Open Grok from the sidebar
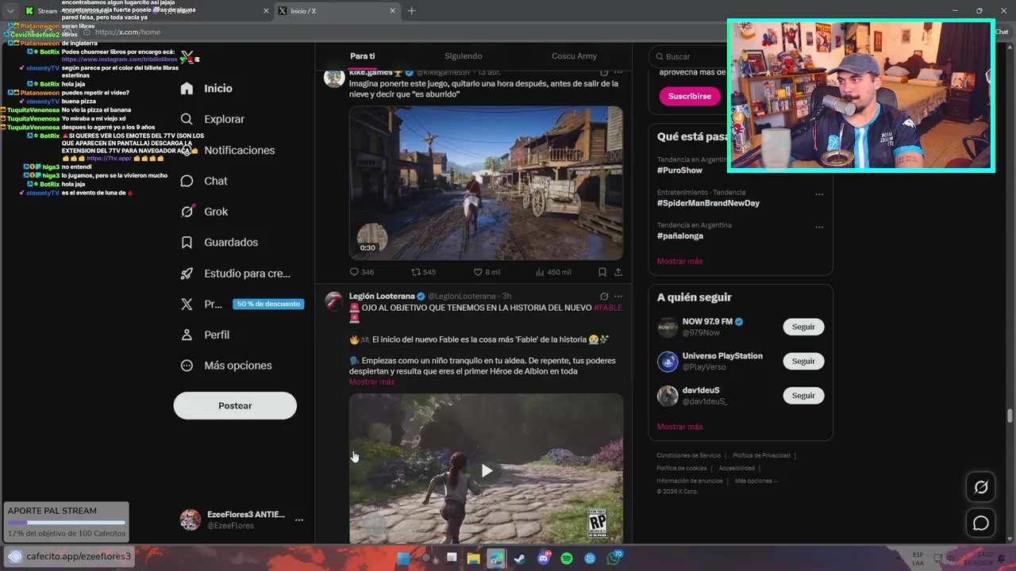Image resolution: width=1016 pixels, height=571 pixels. tap(204, 212)
